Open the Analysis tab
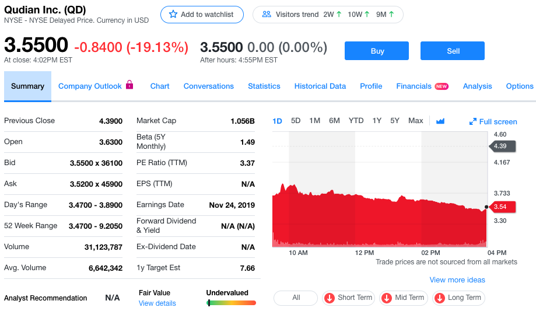The height and width of the screenshot is (318, 536). (477, 86)
